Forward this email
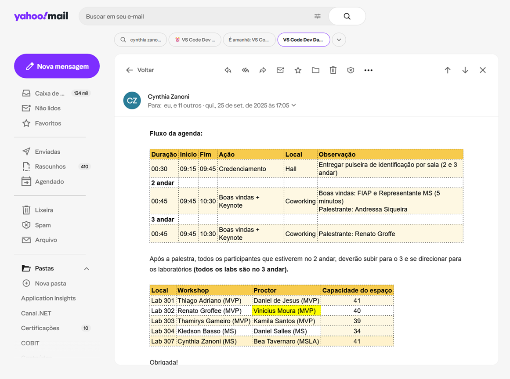 pos(263,70)
